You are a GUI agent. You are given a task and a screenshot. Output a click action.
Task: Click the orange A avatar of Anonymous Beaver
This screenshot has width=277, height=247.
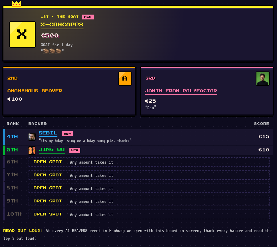[125, 78]
